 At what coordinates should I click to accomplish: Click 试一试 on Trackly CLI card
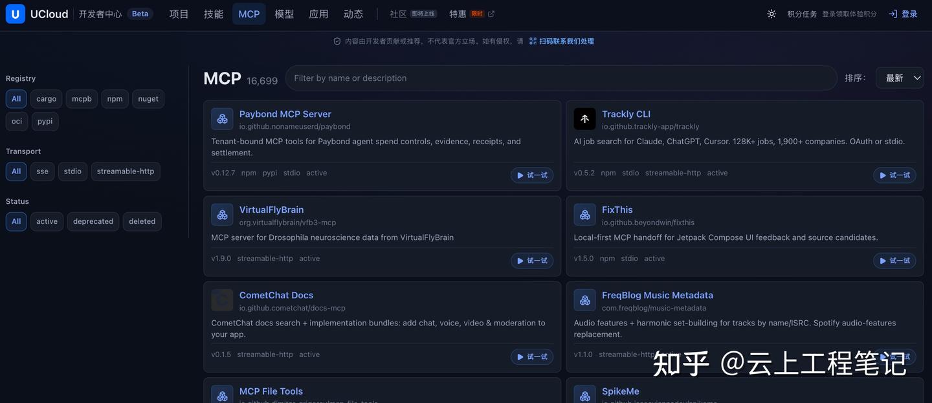tap(894, 175)
